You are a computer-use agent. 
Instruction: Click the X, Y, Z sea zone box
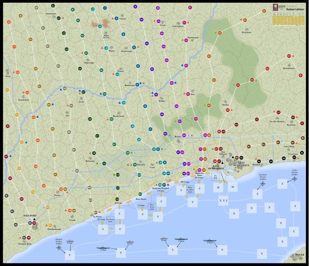point(223,200)
